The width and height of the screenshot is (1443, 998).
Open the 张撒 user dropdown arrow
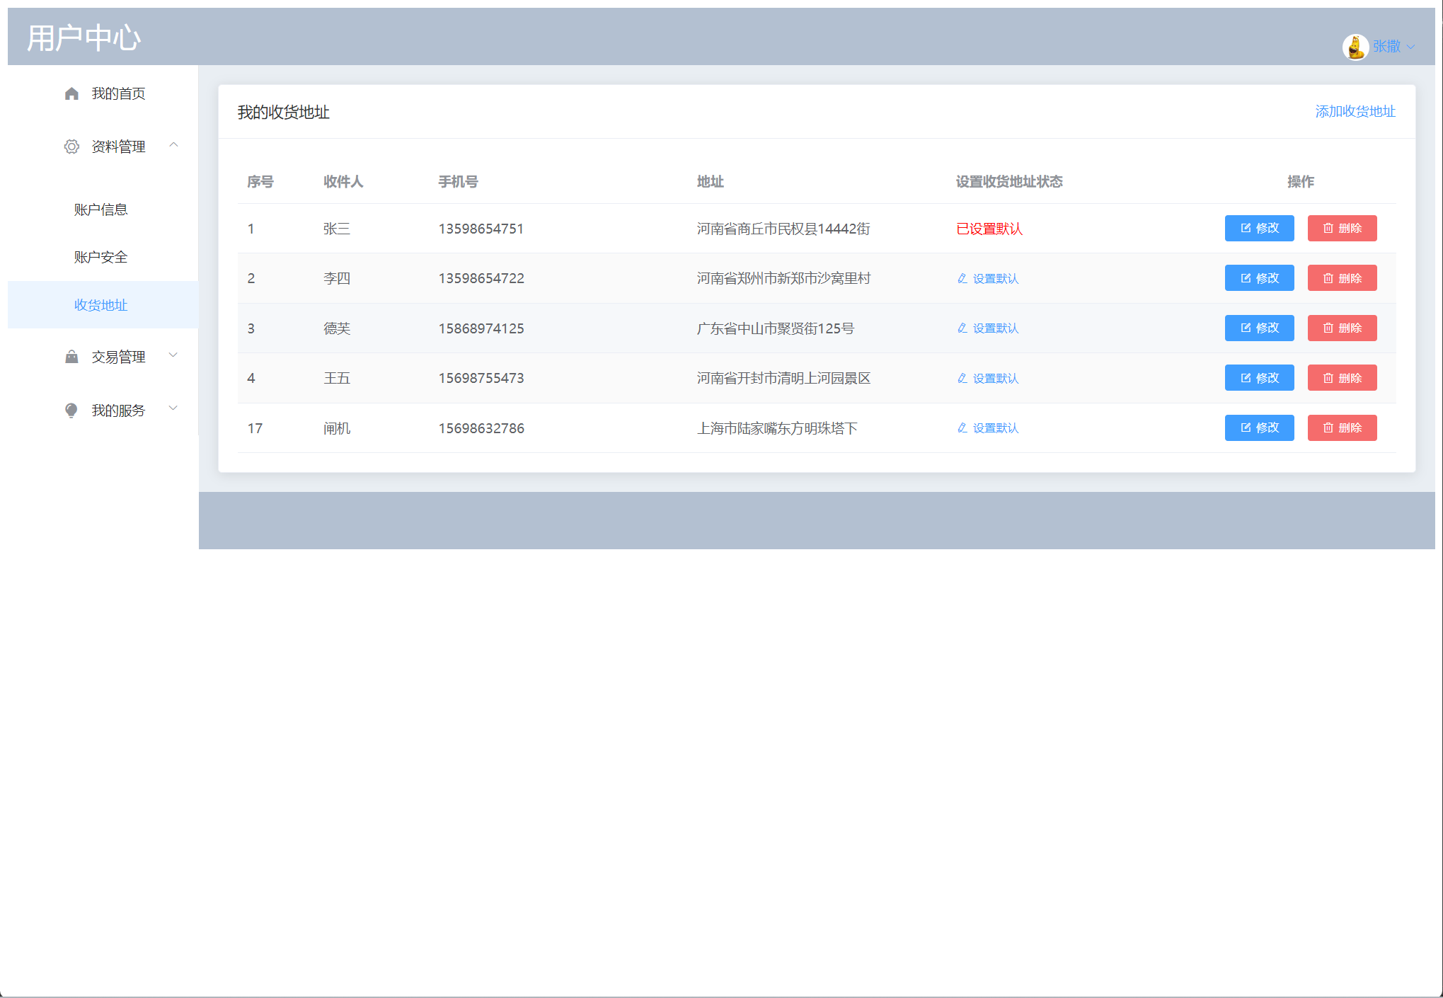[x=1410, y=47]
